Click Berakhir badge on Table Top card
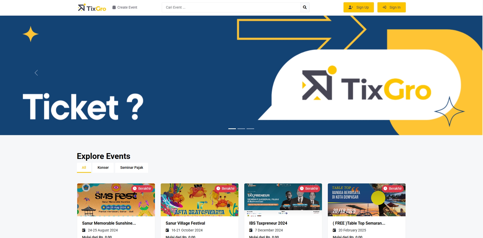483x238 pixels. pyautogui.click(x=393, y=188)
